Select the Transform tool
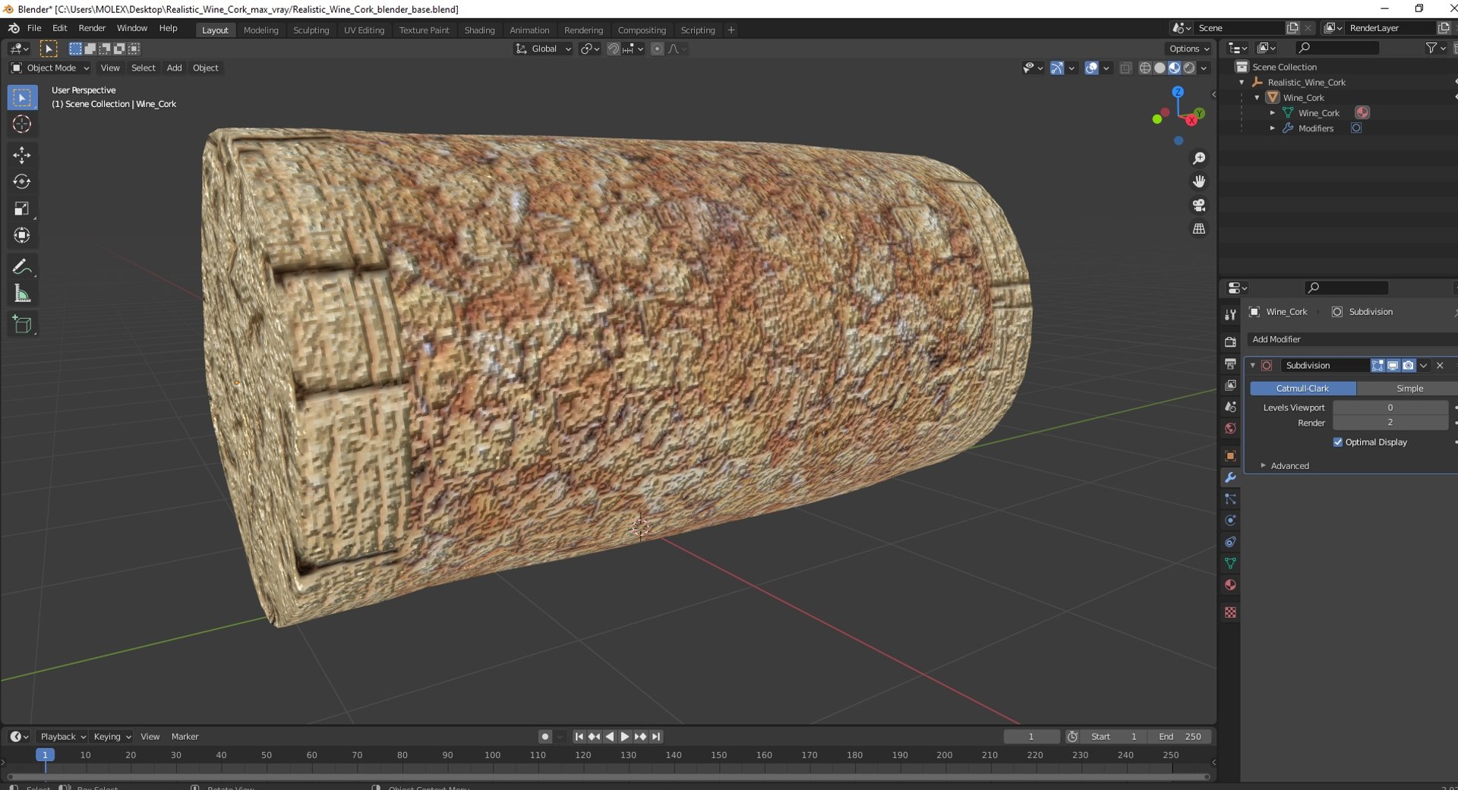 tap(22, 235)
